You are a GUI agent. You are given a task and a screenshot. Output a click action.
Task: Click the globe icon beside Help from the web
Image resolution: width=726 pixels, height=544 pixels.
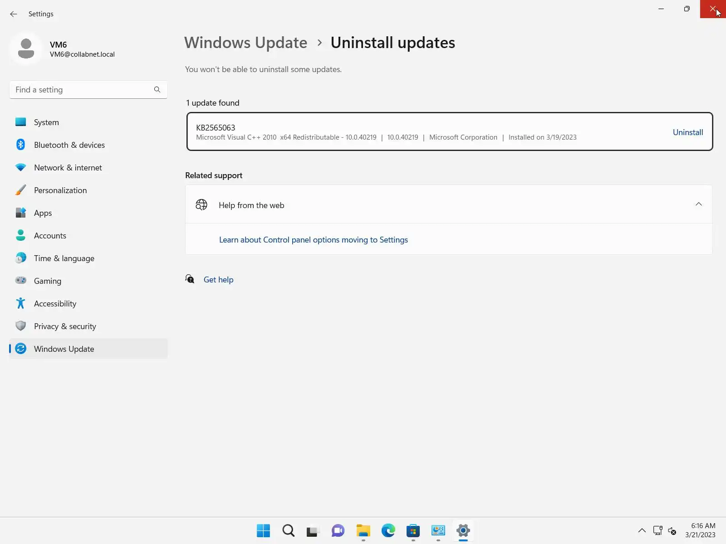point(201,205)
